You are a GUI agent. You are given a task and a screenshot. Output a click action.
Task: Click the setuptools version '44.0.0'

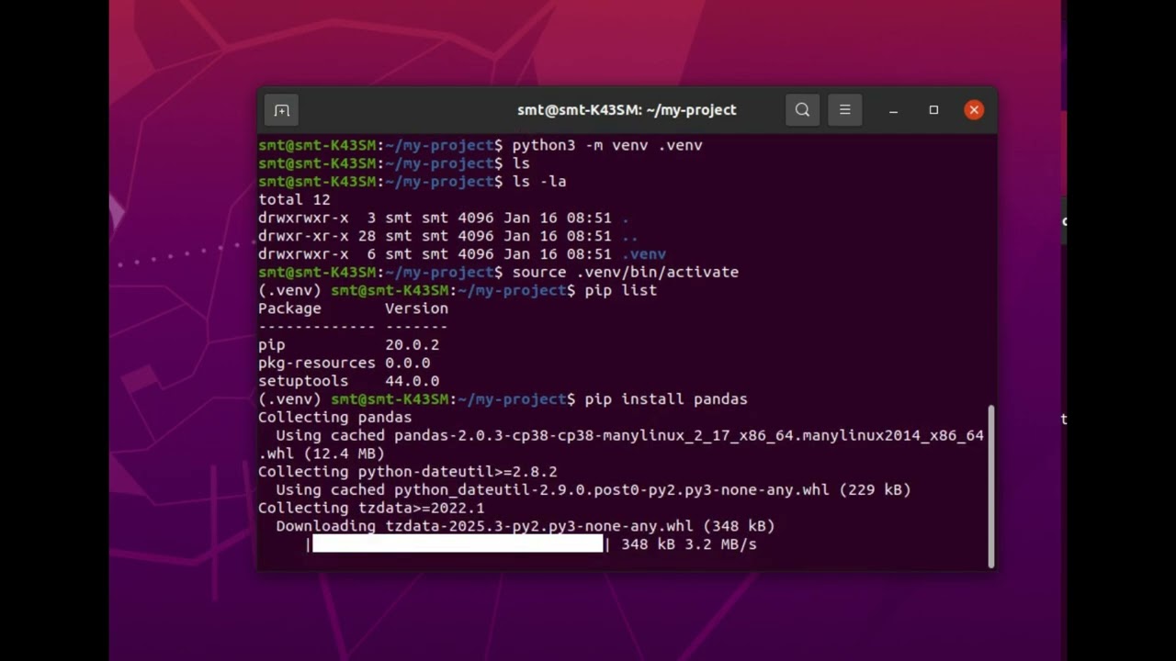(412, 381)
